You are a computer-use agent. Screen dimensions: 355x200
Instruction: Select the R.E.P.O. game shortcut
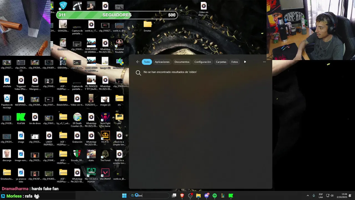point(105,137)
